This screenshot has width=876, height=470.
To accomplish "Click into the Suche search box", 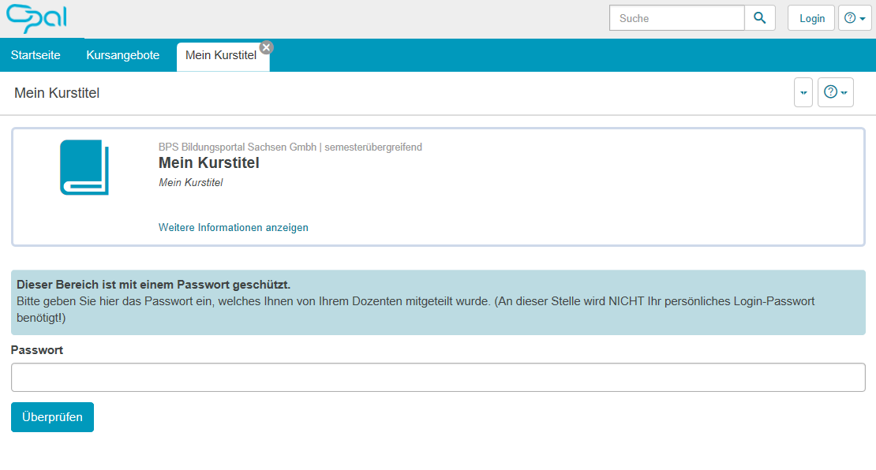I will 676,18.
